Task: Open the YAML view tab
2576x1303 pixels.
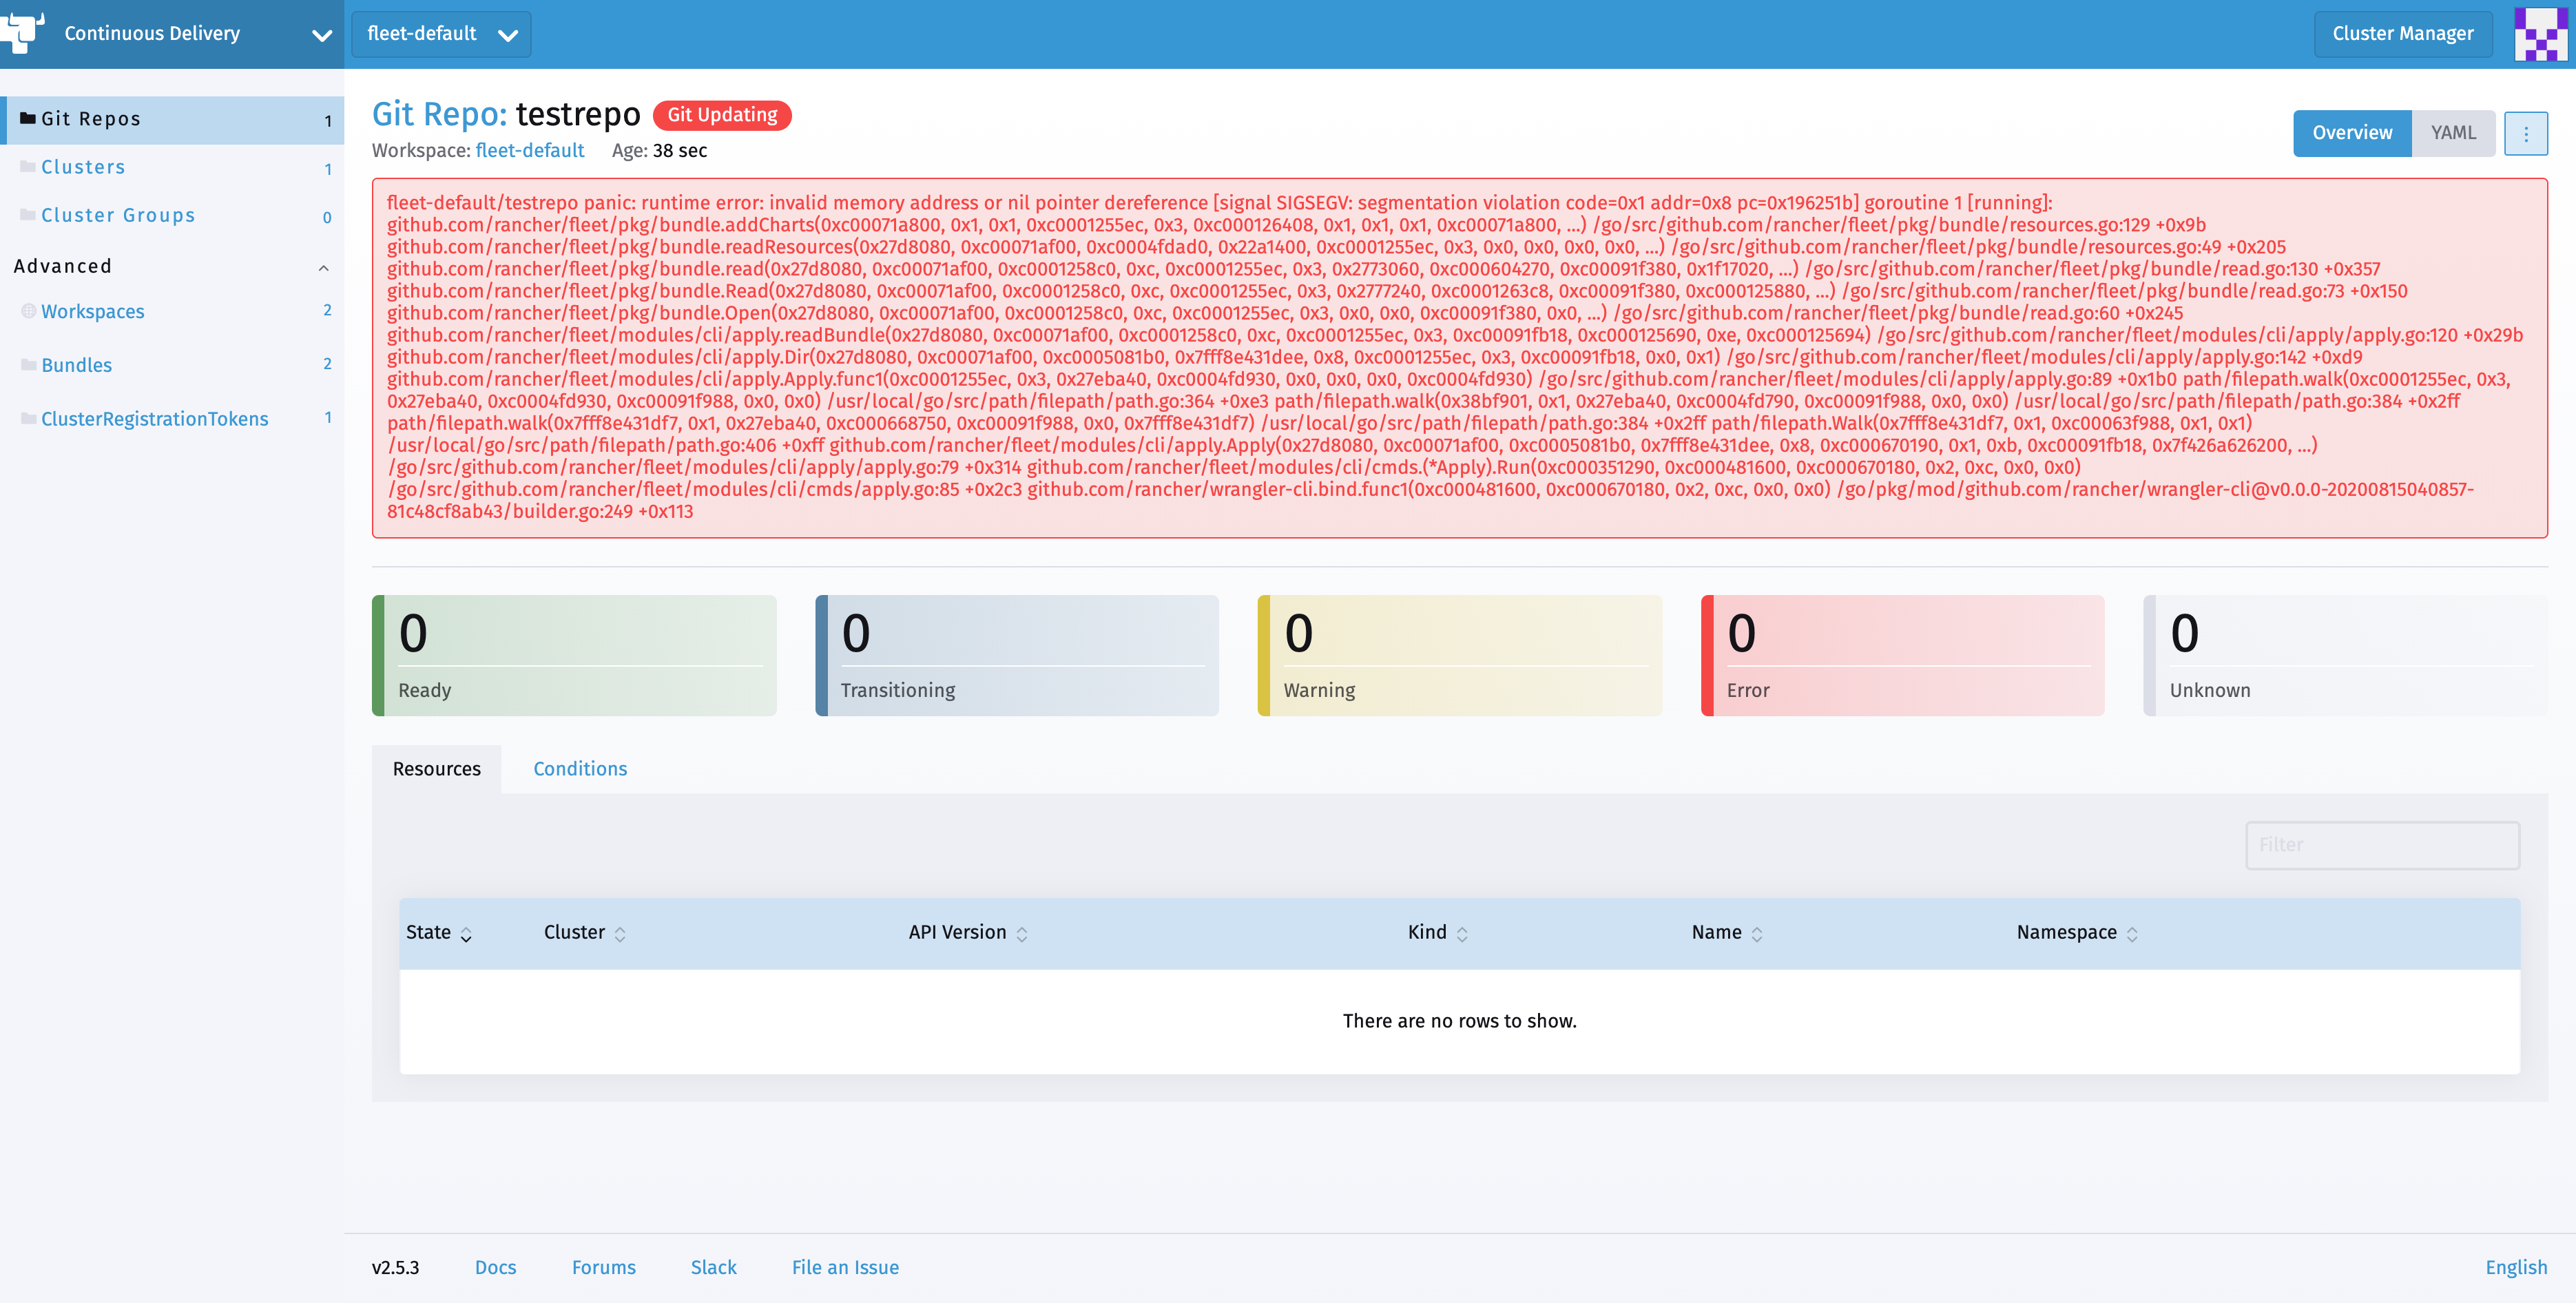Action: 2455,132
